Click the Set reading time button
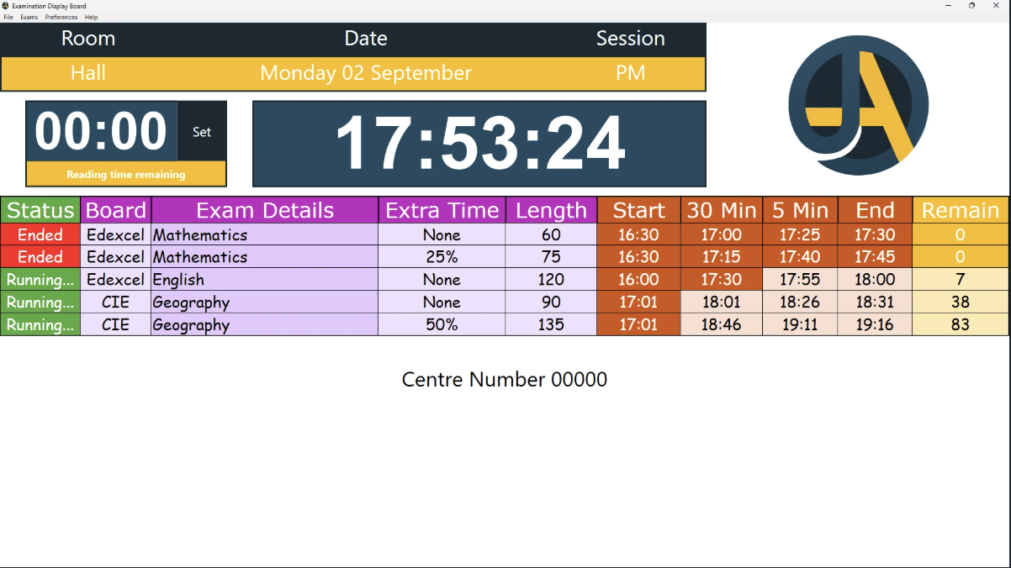 (202, 132)
